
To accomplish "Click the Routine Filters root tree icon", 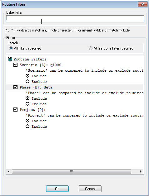I will (10, 59).
